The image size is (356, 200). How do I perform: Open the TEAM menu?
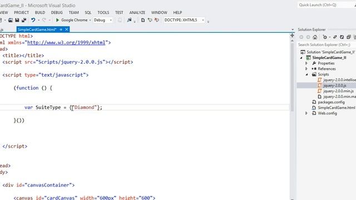tap(74, 12)
